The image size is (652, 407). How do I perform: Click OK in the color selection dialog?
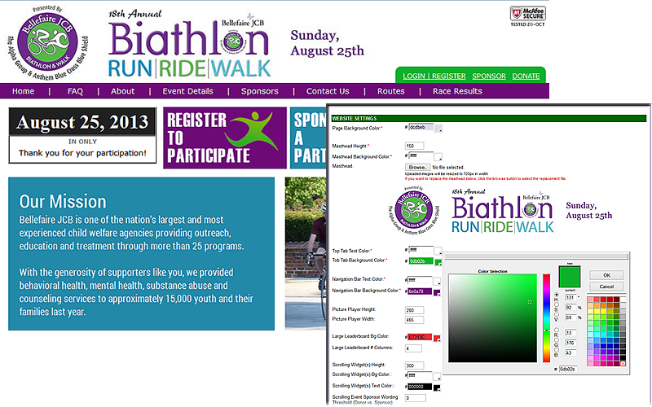click(606, 275)
